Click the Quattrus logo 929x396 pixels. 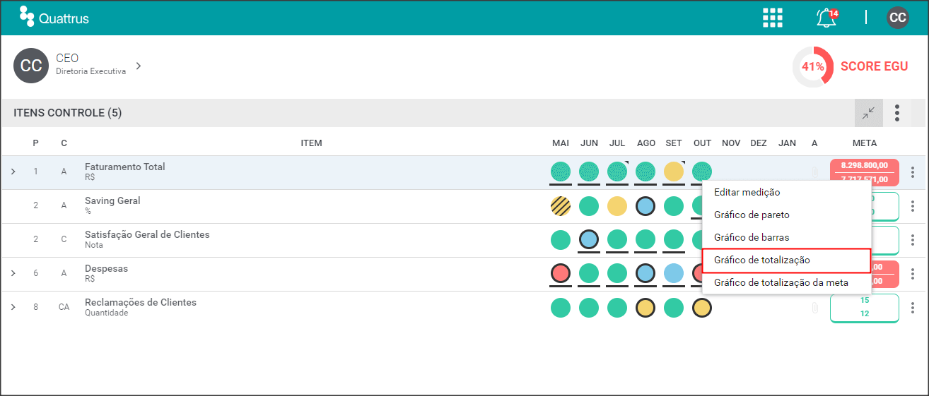tap(54, 17)
